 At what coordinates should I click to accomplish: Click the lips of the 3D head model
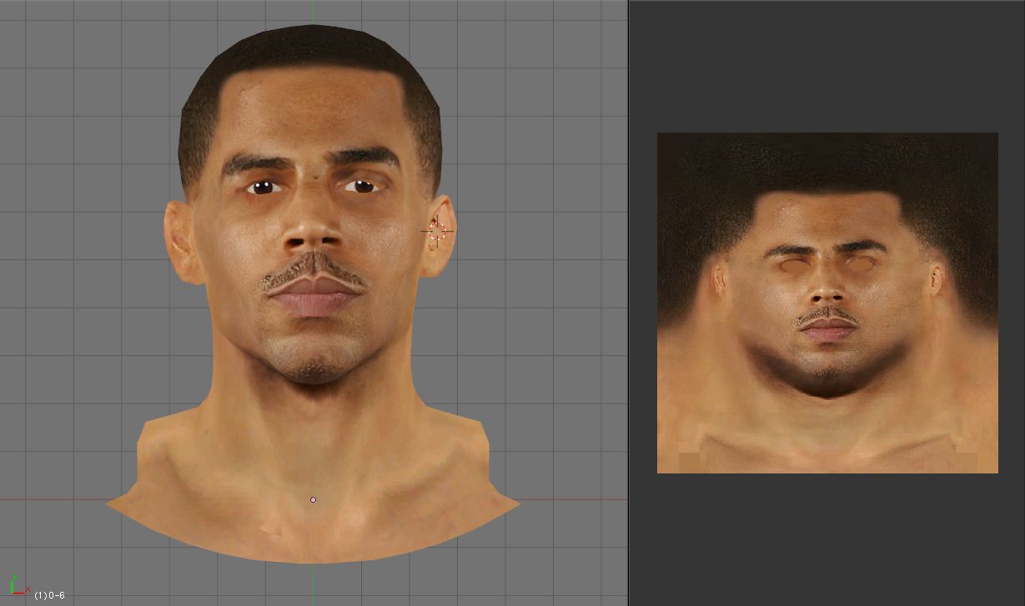click(x=313, y=297)
